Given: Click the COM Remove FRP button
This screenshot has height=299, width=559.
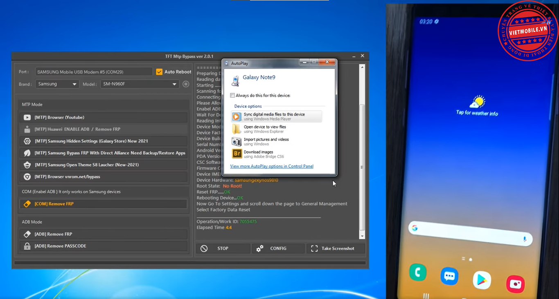Looking at the screenshot, I should point(103,204).
